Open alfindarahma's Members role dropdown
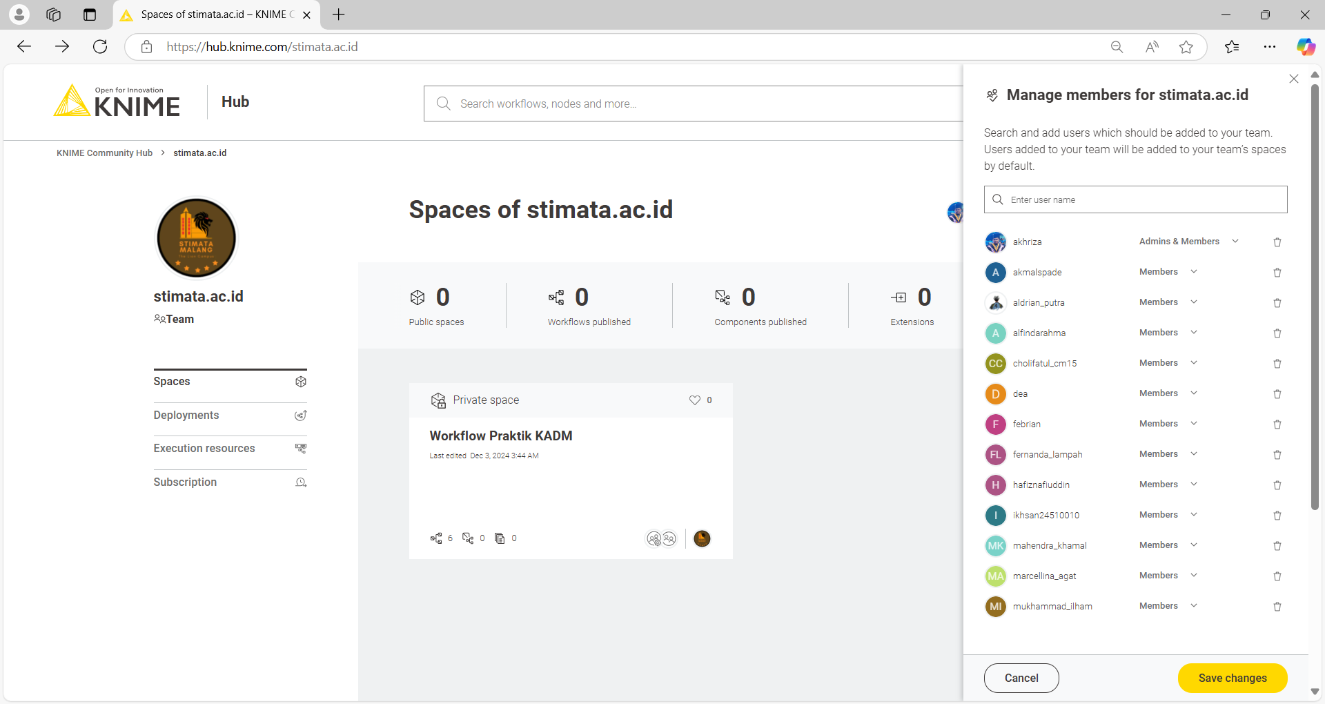The image size is (1325, 704). [1168, 333]
